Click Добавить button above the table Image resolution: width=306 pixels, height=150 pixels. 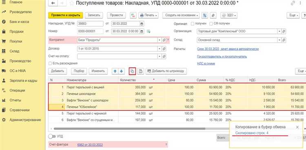coord(58,71)
